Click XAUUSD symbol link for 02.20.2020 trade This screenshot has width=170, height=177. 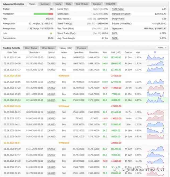pos(51,57)
